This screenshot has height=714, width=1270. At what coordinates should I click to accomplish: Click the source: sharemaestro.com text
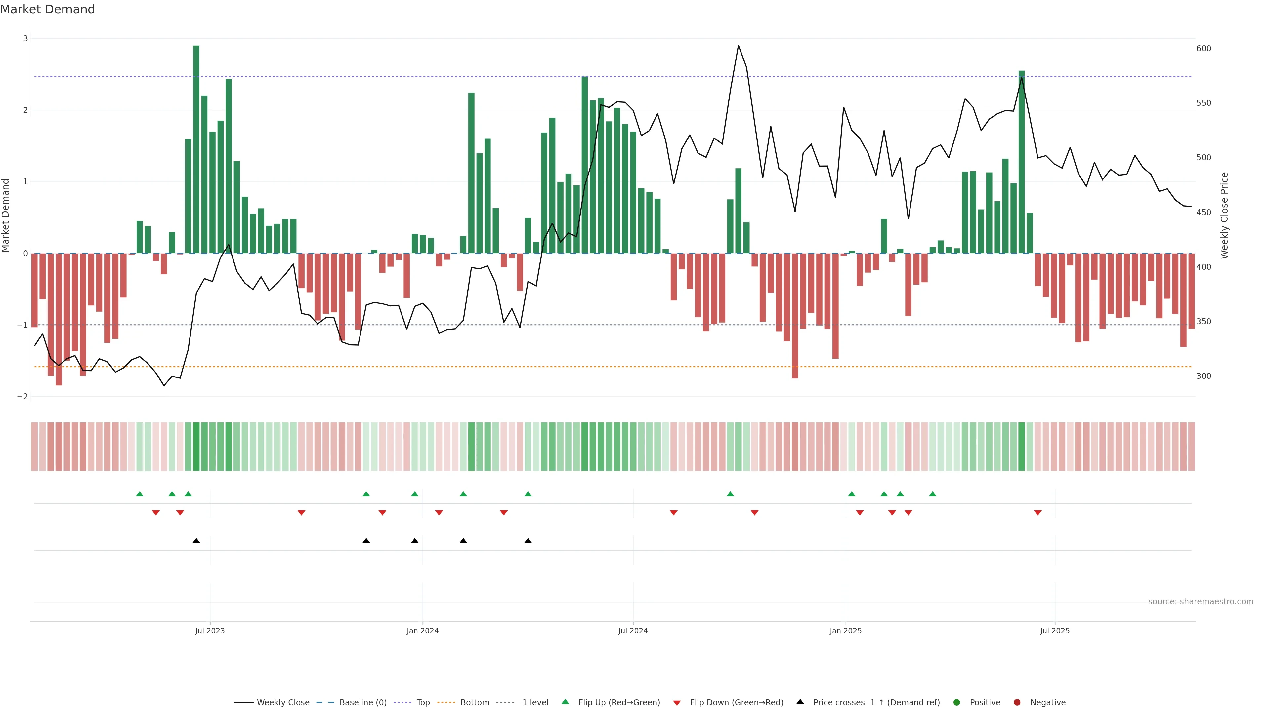(1201, 601)
